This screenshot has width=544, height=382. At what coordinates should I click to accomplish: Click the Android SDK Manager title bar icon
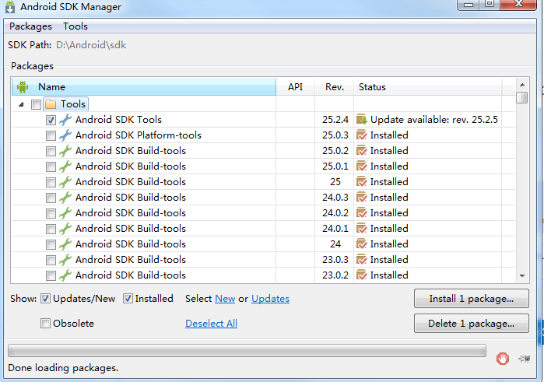coord(10,7)
